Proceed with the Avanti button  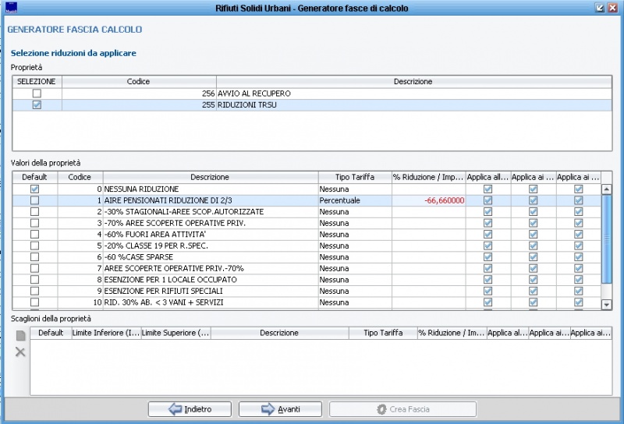point(280,409)
